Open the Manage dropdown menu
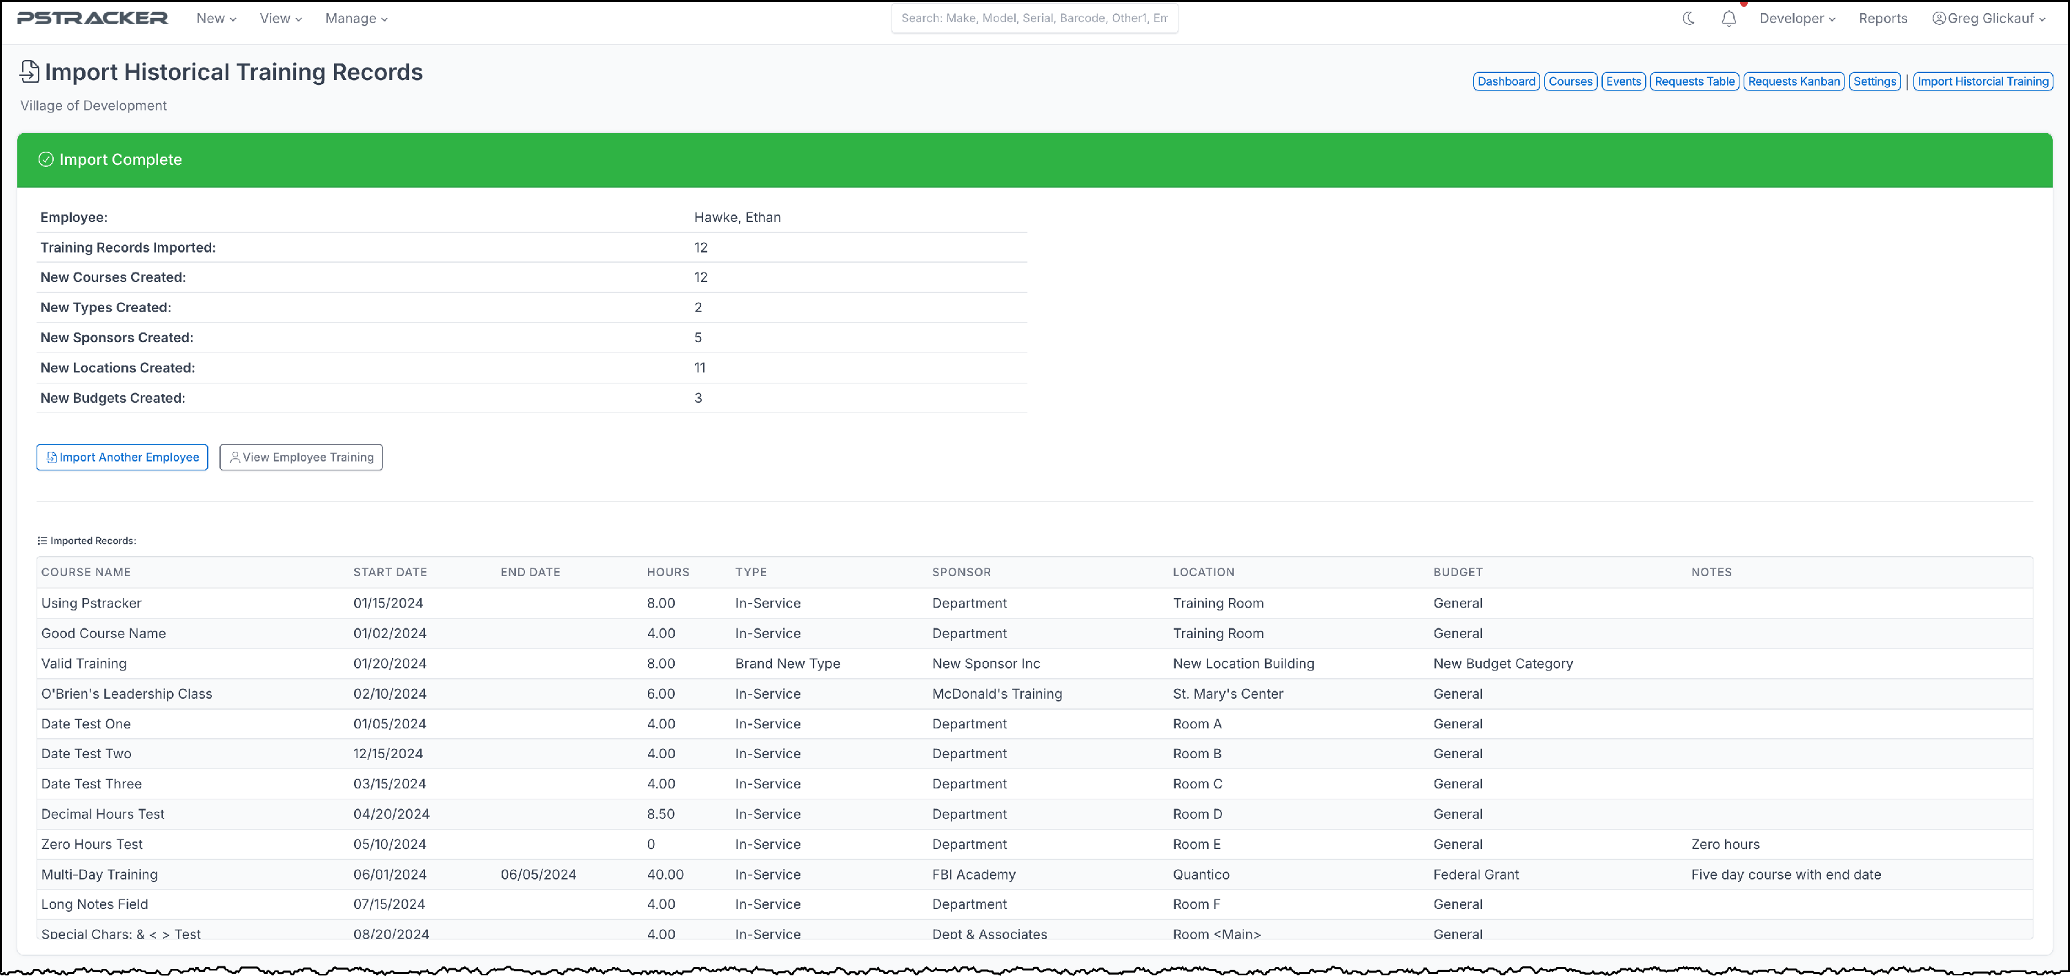This screenshot has width=2070, height=976. pos(356,19)
